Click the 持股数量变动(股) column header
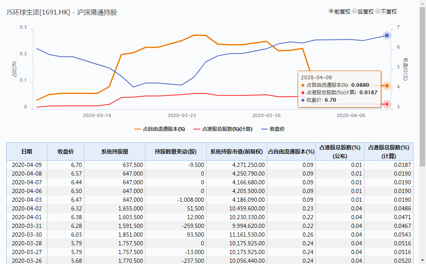Viewport: 426px width, 264px height. coord(175,152)
